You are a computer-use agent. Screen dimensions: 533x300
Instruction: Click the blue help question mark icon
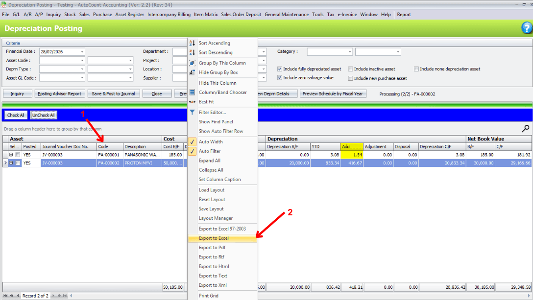(526, 28)
